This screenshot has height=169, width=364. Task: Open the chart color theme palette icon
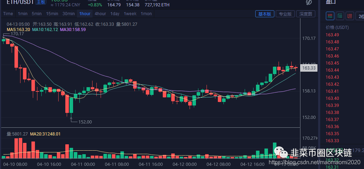[309, 2]
